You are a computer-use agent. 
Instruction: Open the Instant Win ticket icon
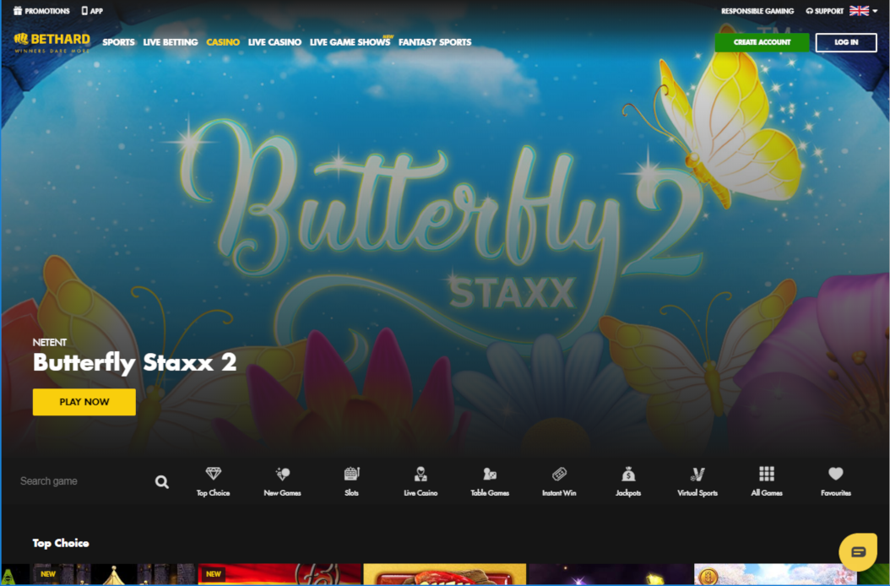(559, 481)
